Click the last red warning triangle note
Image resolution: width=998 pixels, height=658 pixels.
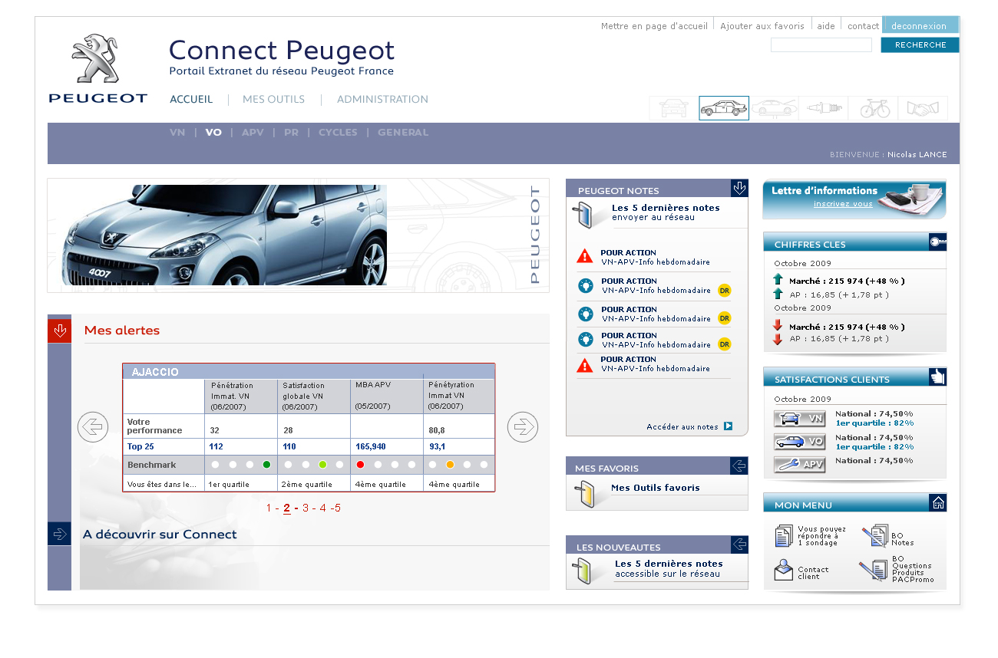585,365
